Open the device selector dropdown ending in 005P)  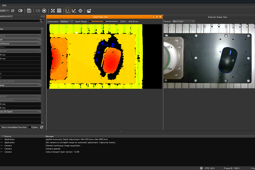click(x=5, y=11)
